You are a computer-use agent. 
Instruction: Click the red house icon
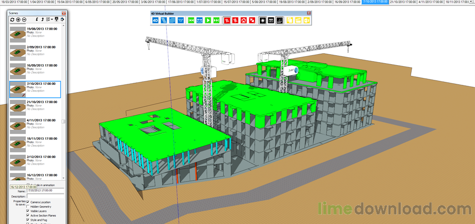point(243,21)
